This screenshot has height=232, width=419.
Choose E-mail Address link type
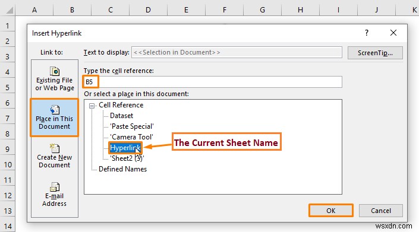tap(55, 195)
